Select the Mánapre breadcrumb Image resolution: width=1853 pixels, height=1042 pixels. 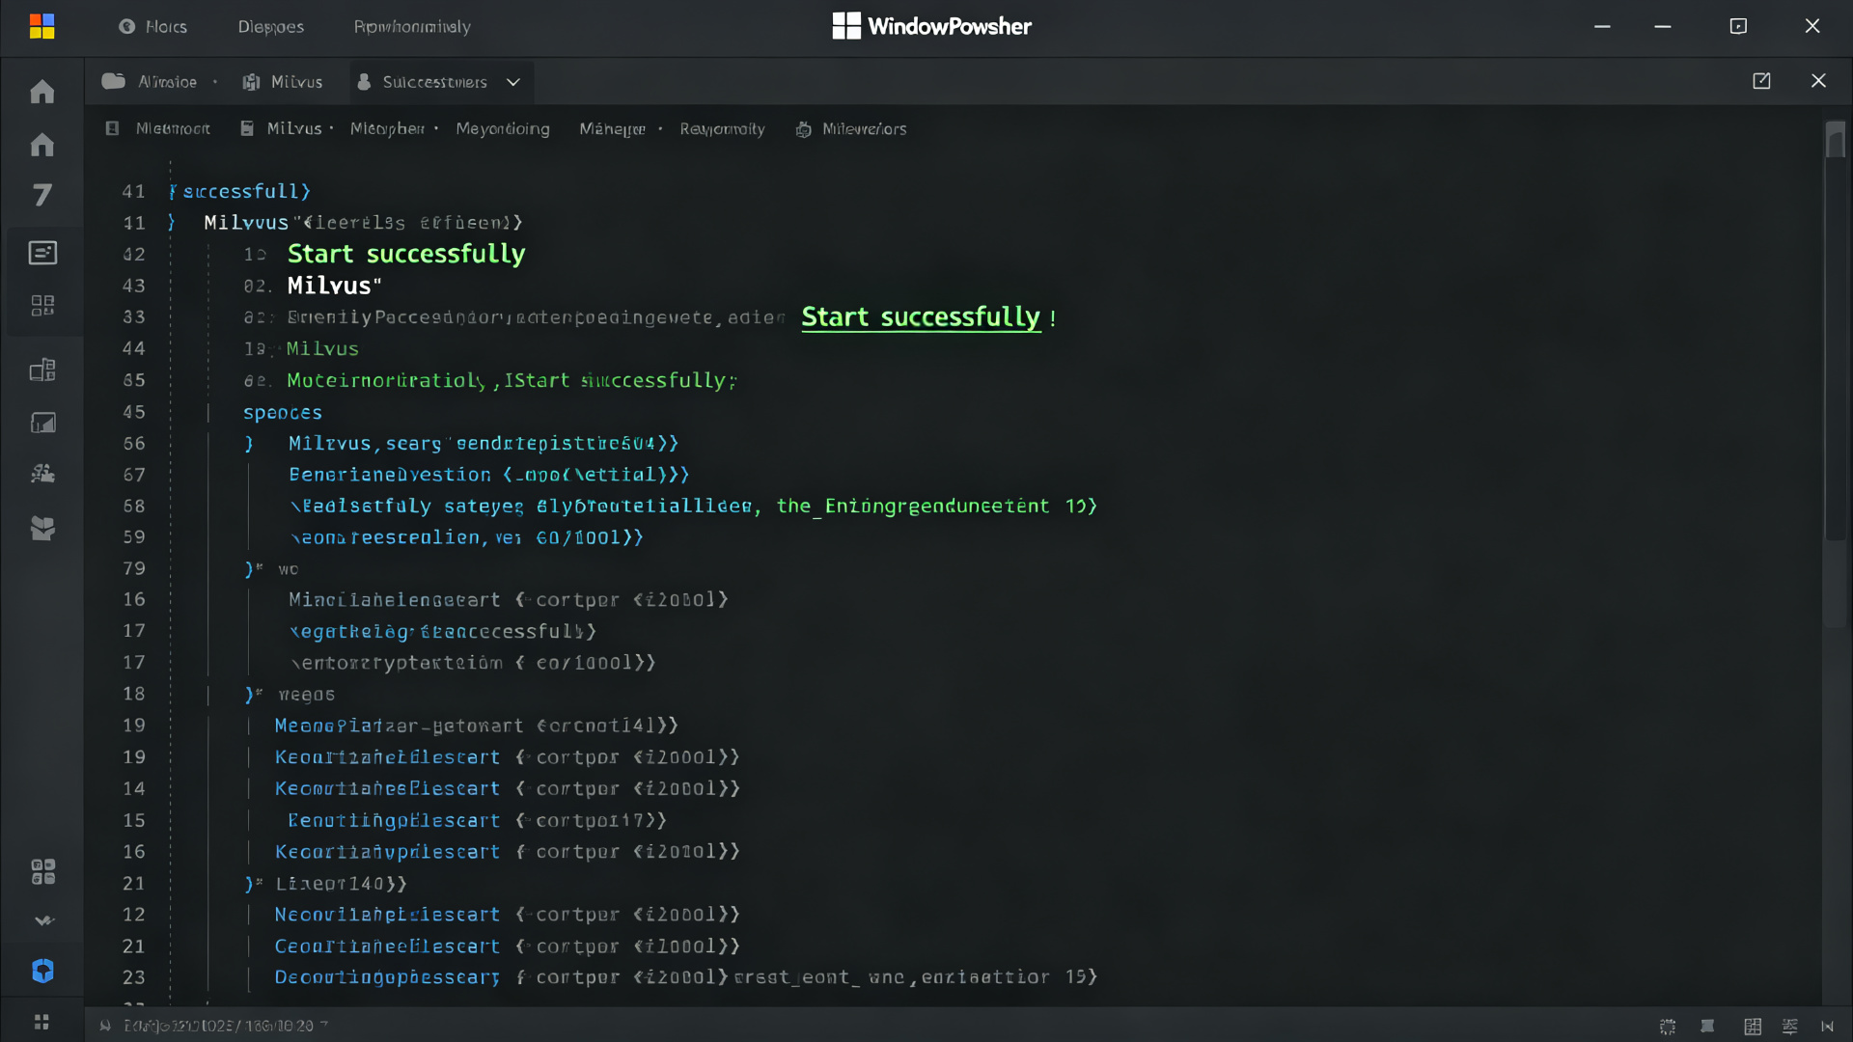click(x=613, y=128)
